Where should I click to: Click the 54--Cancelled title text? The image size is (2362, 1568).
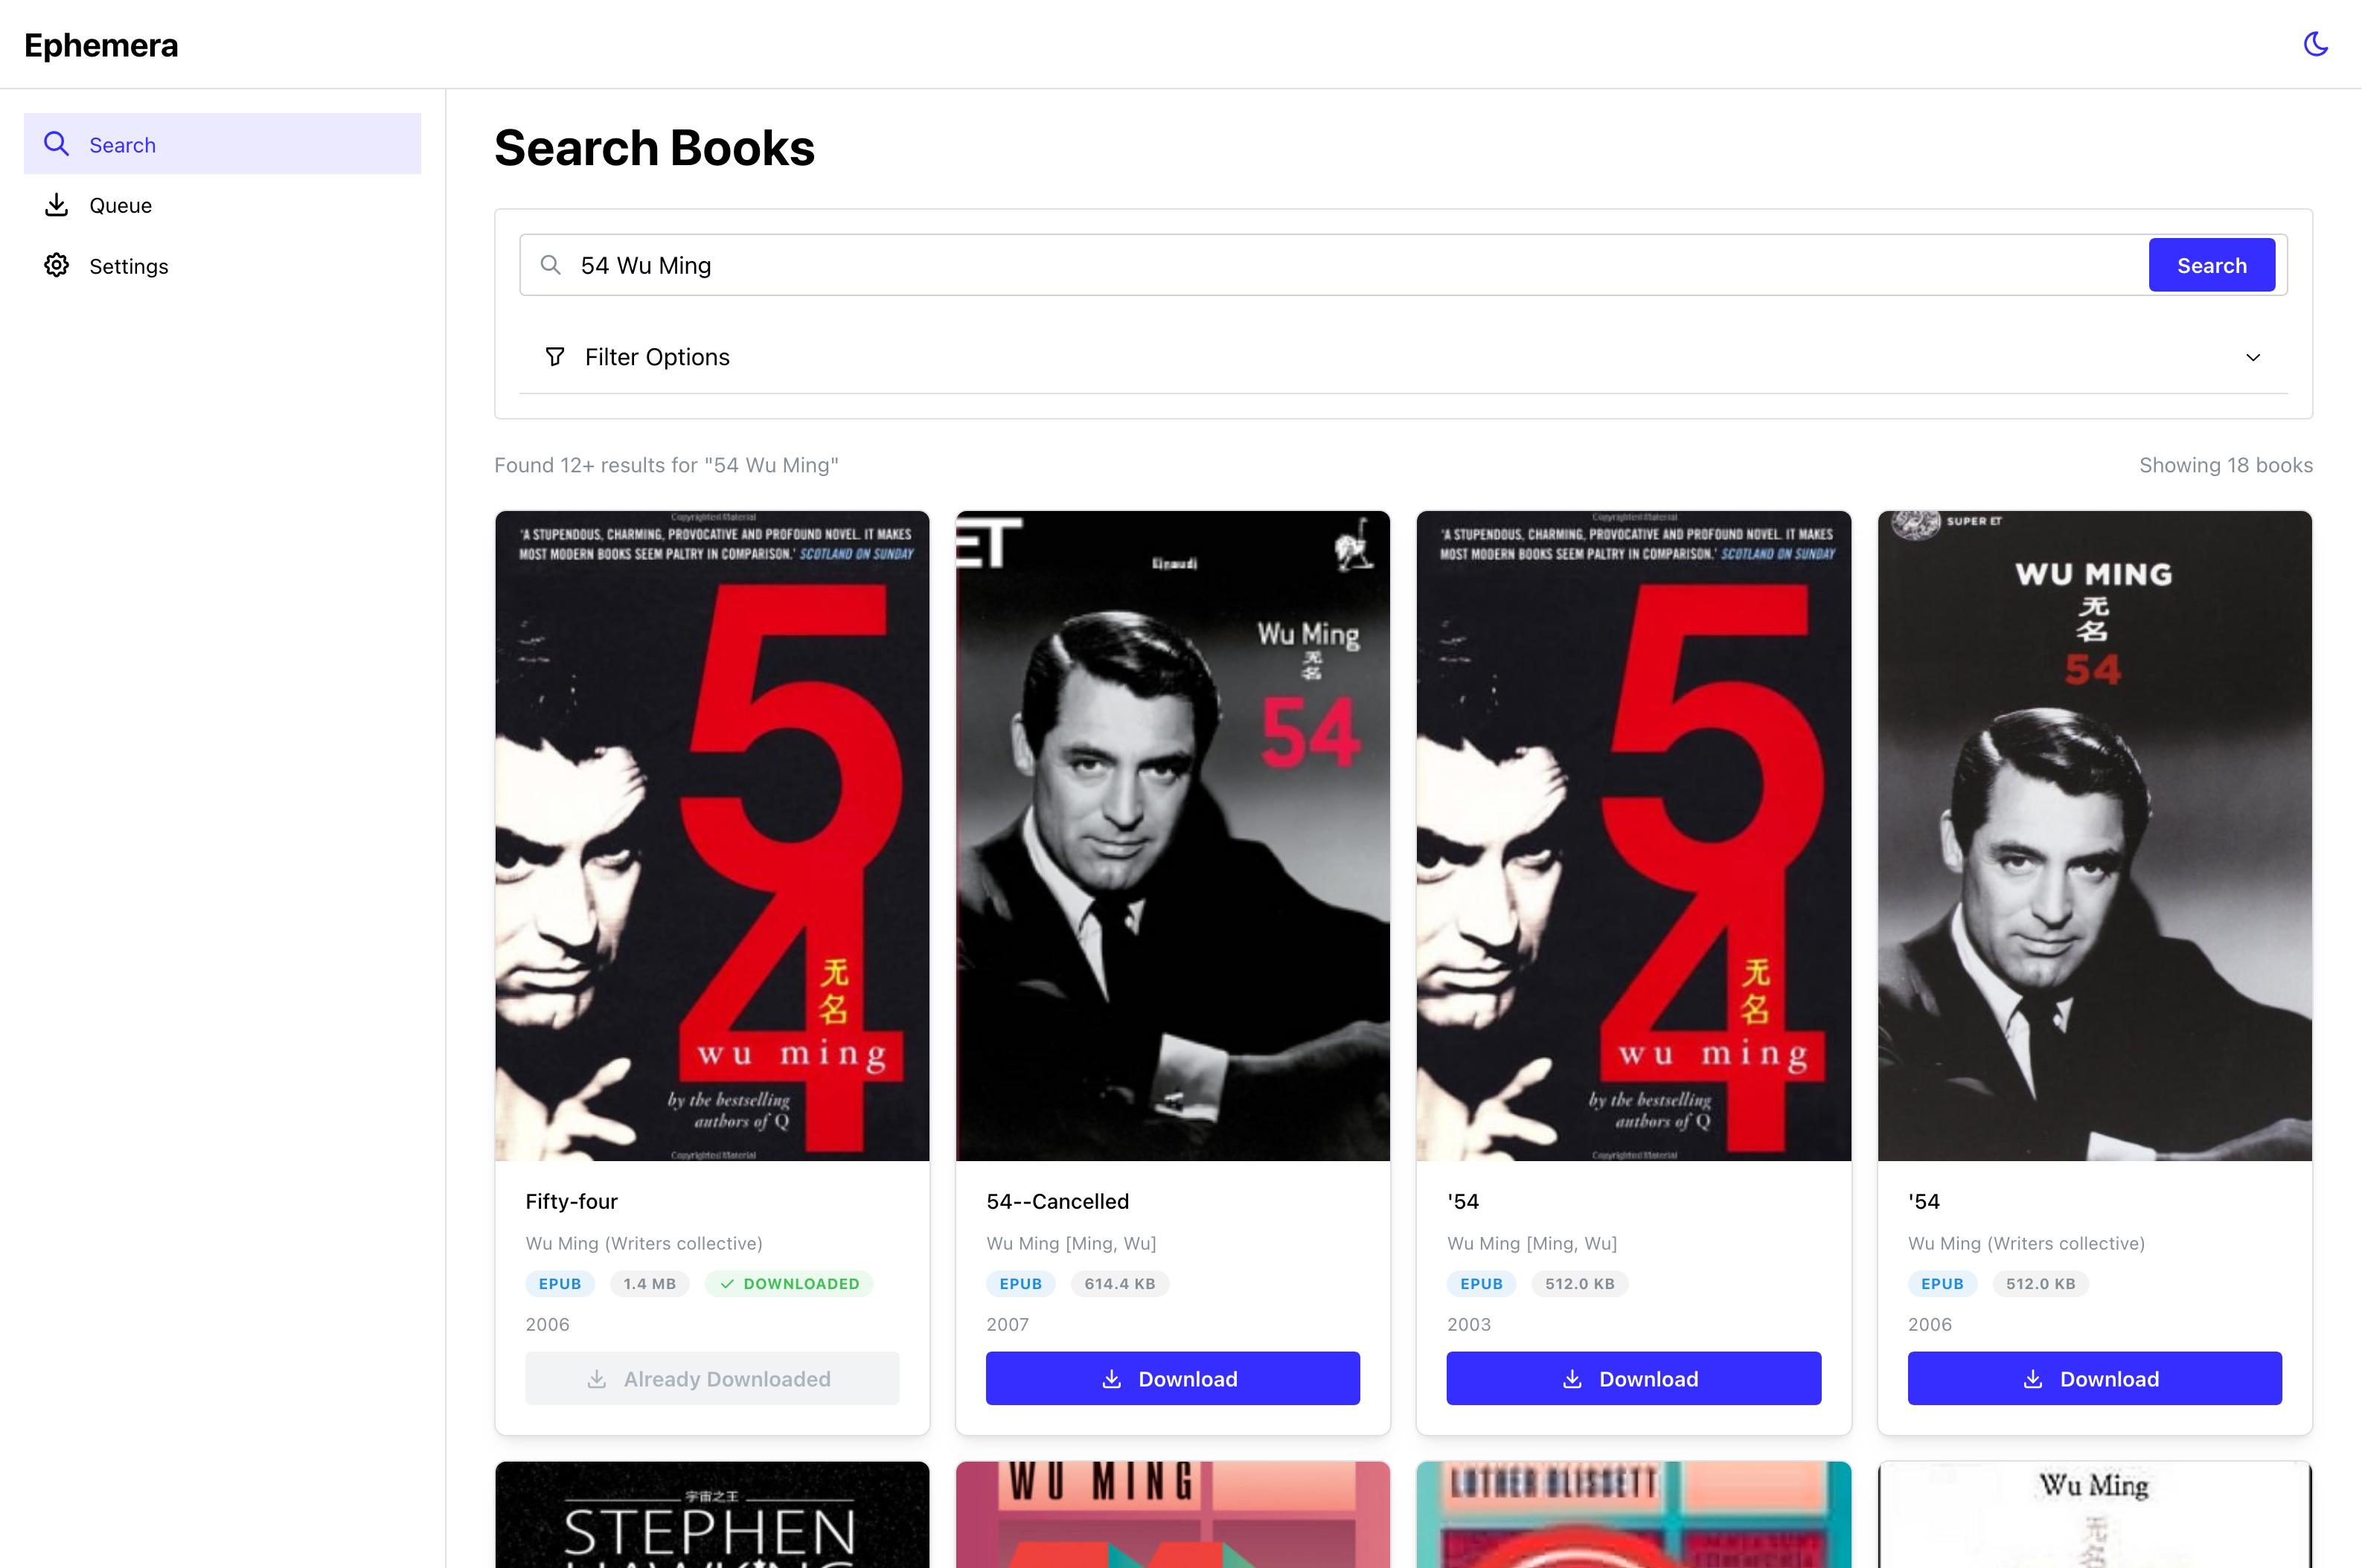pyautogui.click(x=1057, y=1201)
